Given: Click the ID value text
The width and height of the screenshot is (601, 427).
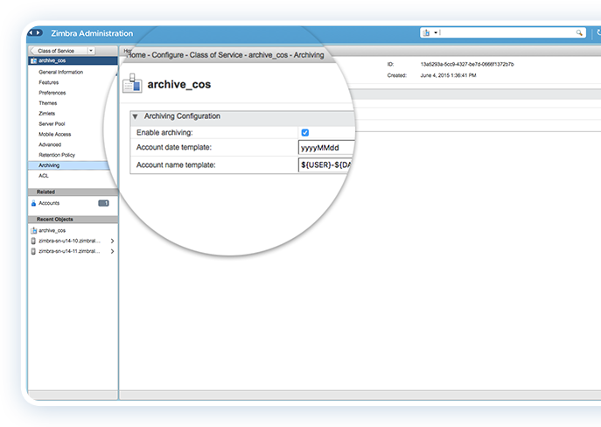Looking at the screenshot, I should pyautogui.click(x=467, y=64).
